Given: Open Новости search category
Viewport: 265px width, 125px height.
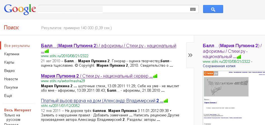Looking at the screenshot, I should [11, 79].
